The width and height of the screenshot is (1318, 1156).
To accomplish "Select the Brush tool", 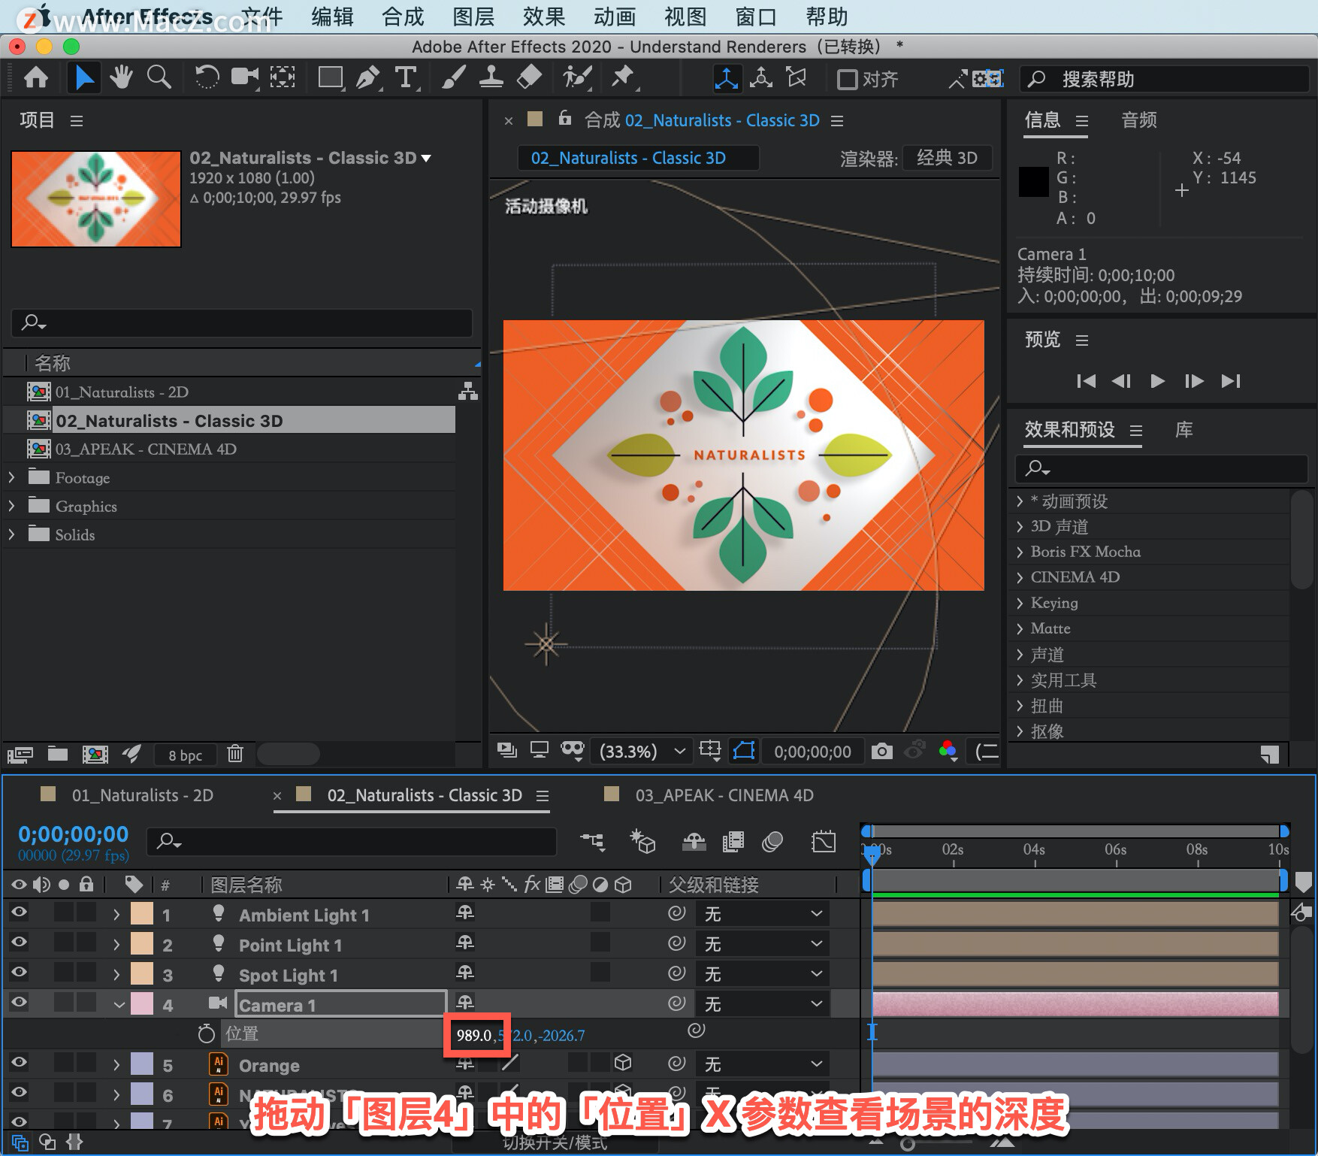I will [453, 77].
